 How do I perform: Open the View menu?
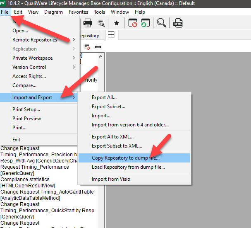(x=33, y=12)
